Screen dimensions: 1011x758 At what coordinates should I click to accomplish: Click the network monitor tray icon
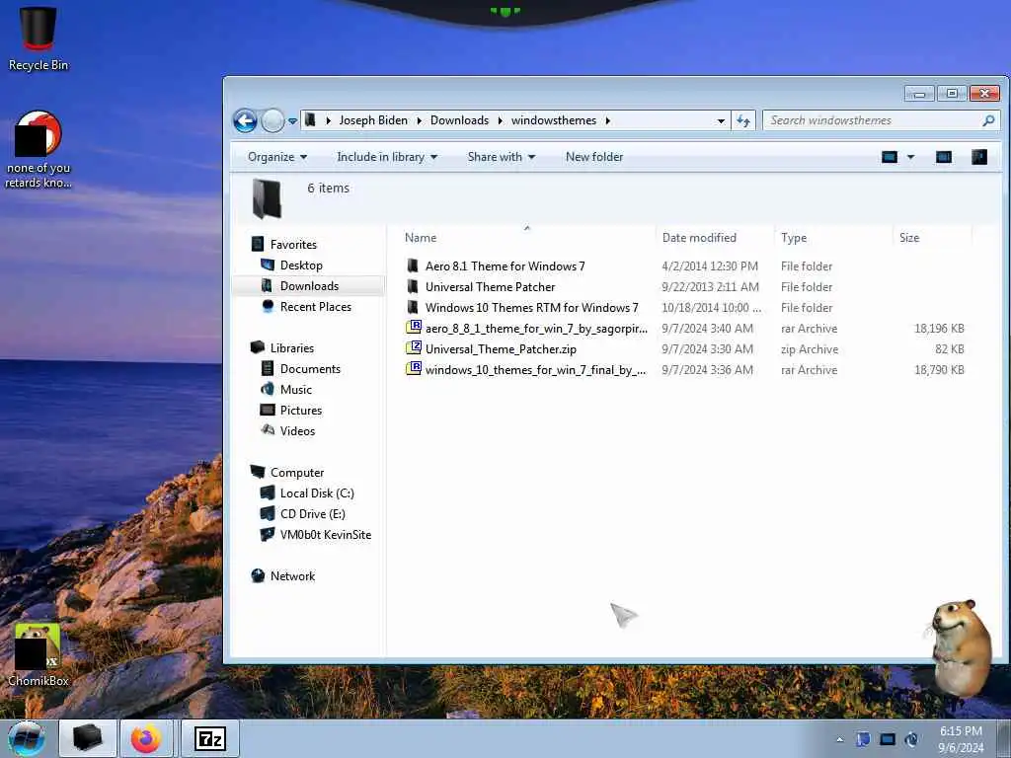tap(888, 739)
